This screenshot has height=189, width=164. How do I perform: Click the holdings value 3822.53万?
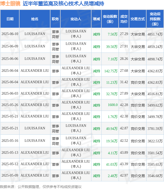[x=155, y=141]
